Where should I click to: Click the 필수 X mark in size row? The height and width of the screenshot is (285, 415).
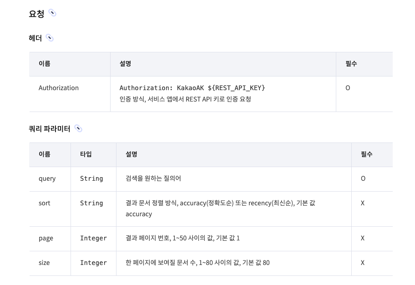(x=363, y=263)
